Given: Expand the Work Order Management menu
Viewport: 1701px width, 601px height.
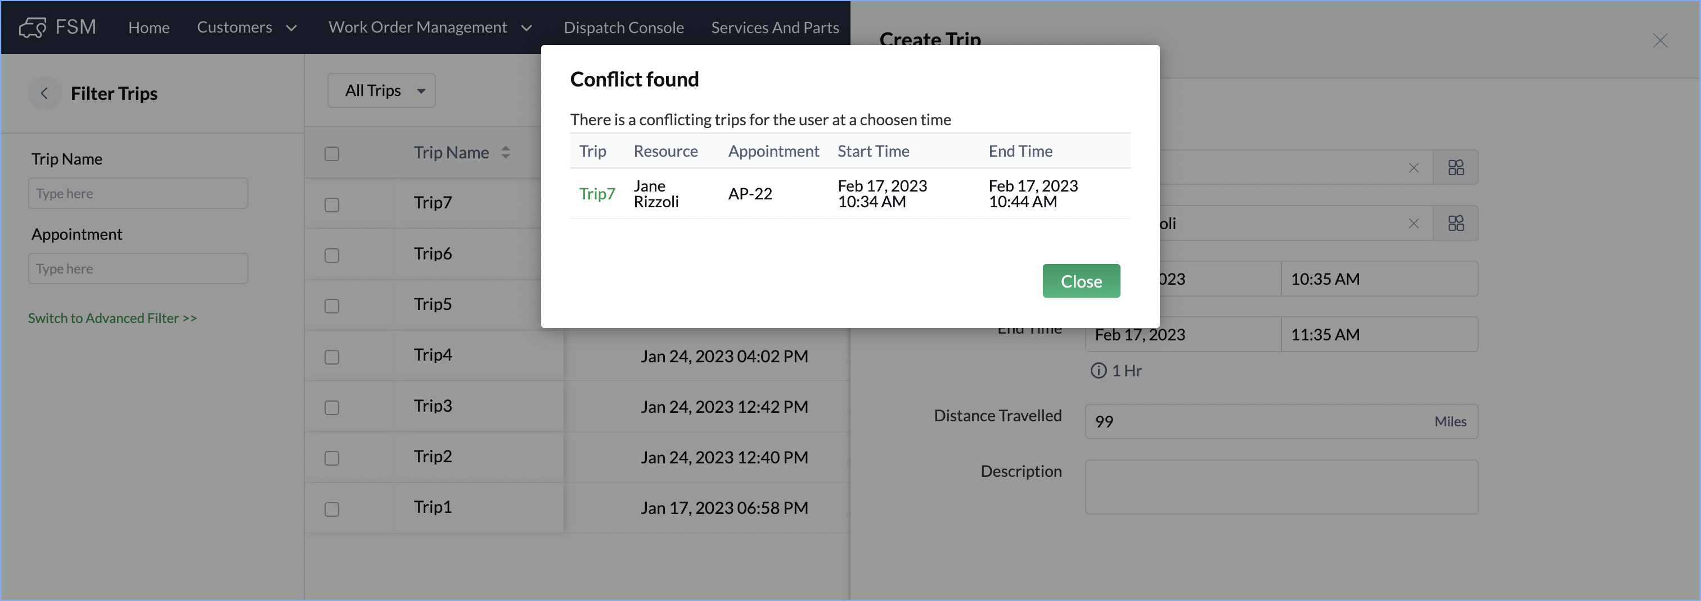Looking at the screenshot, I should pyautogui.click(x=430, y=28).
